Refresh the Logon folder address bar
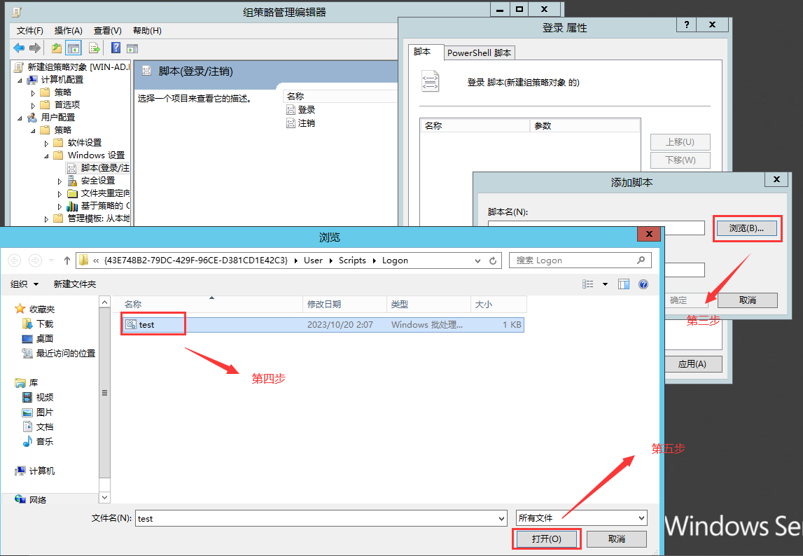 (493, 260)
